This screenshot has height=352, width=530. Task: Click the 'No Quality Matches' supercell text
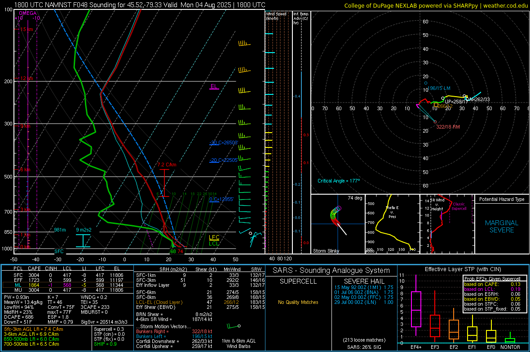[298, 302]
